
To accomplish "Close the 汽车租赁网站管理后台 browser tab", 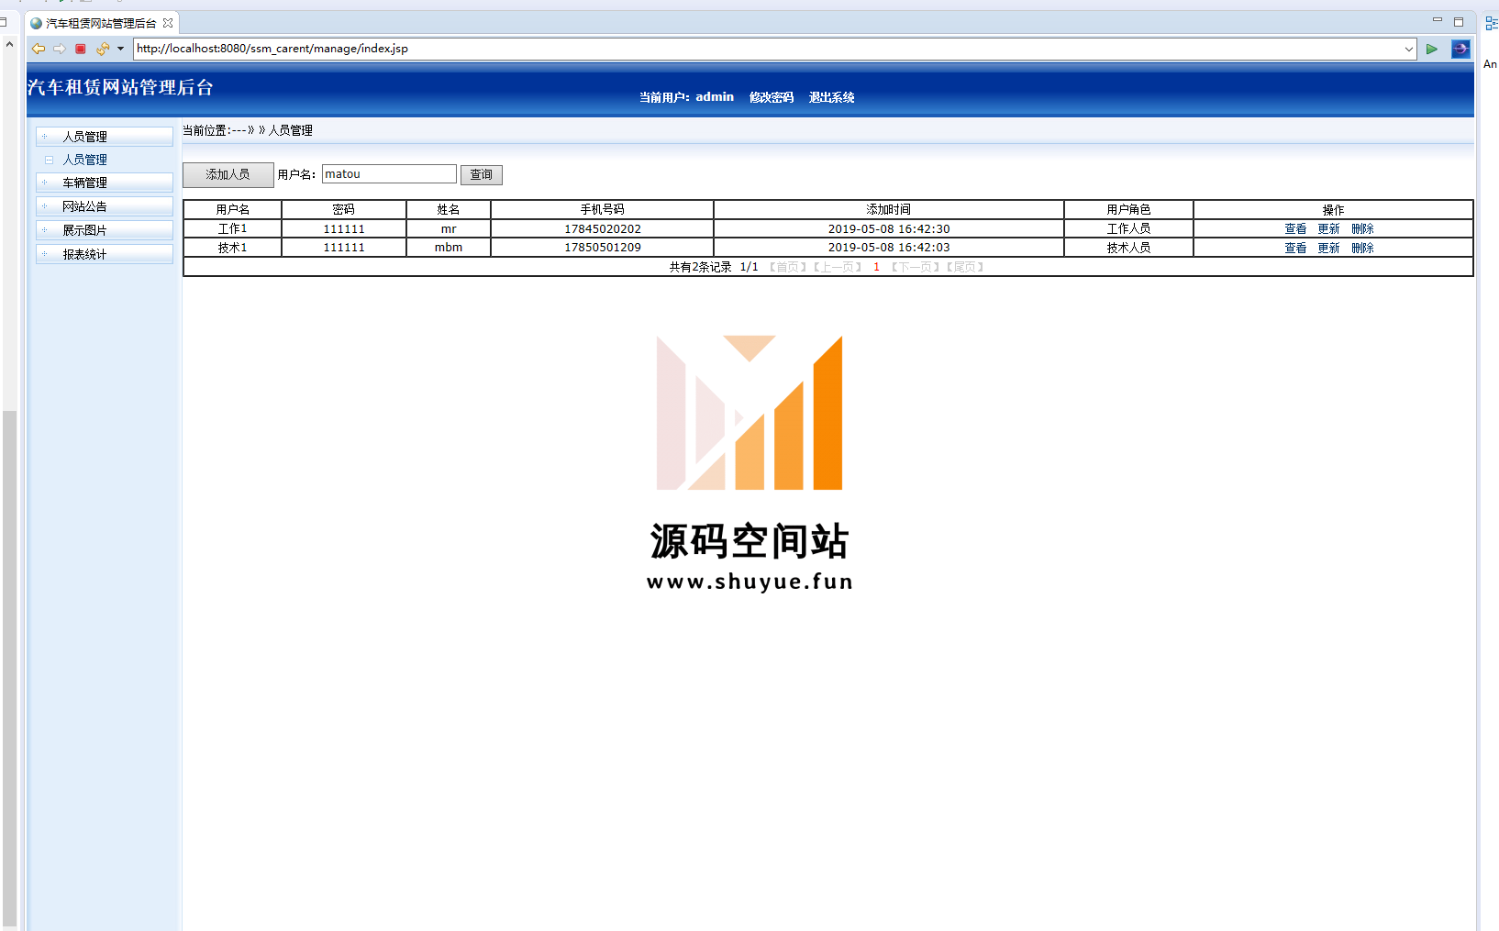I will point(168,23).
